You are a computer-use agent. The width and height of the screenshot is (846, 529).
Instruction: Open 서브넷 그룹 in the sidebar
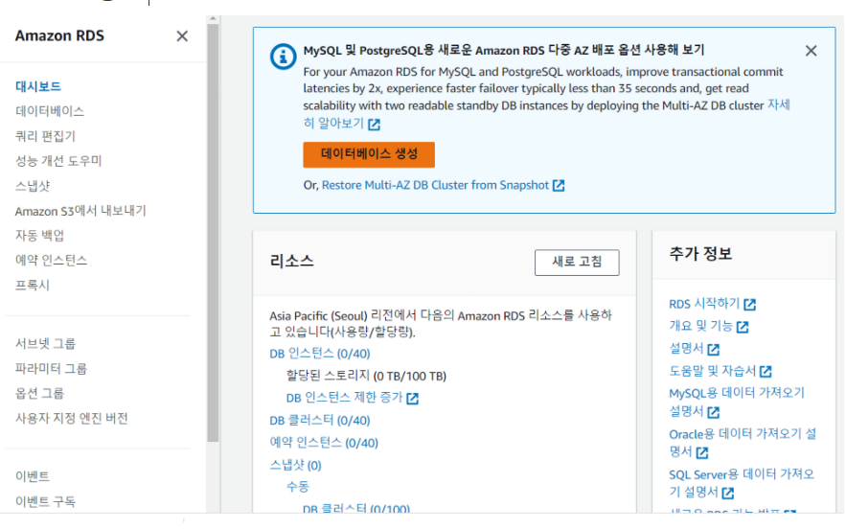click(45, 344)
